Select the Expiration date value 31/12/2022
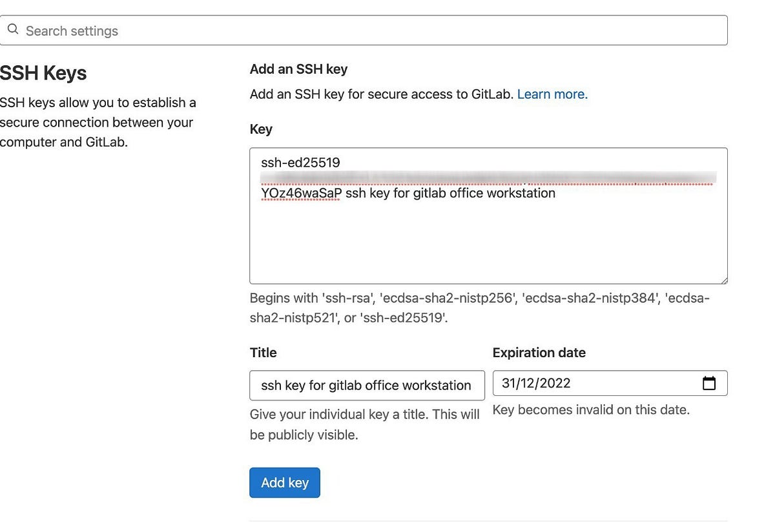 point(536,382)
